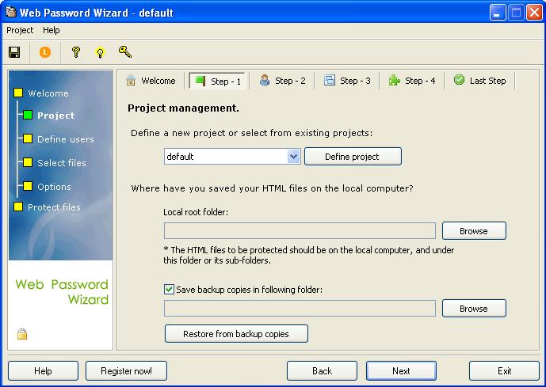
Task: Browse for the local root folder
Action: [474, 231]
